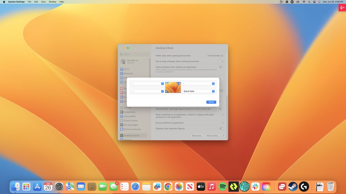Click the Siri icon in the menu bar
The width and height of the screenshot is (346, 194).
[x=319, y=2]
